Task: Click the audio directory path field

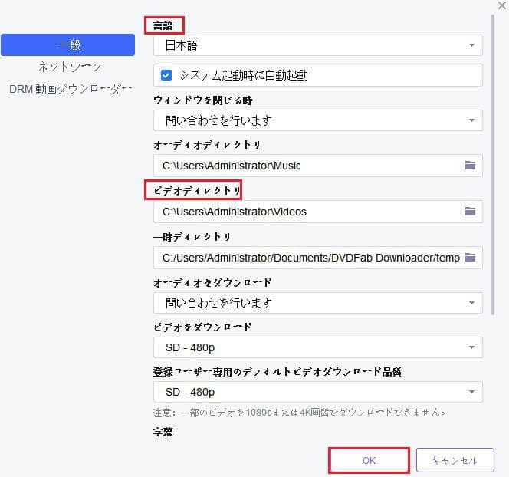Action: 307,166
